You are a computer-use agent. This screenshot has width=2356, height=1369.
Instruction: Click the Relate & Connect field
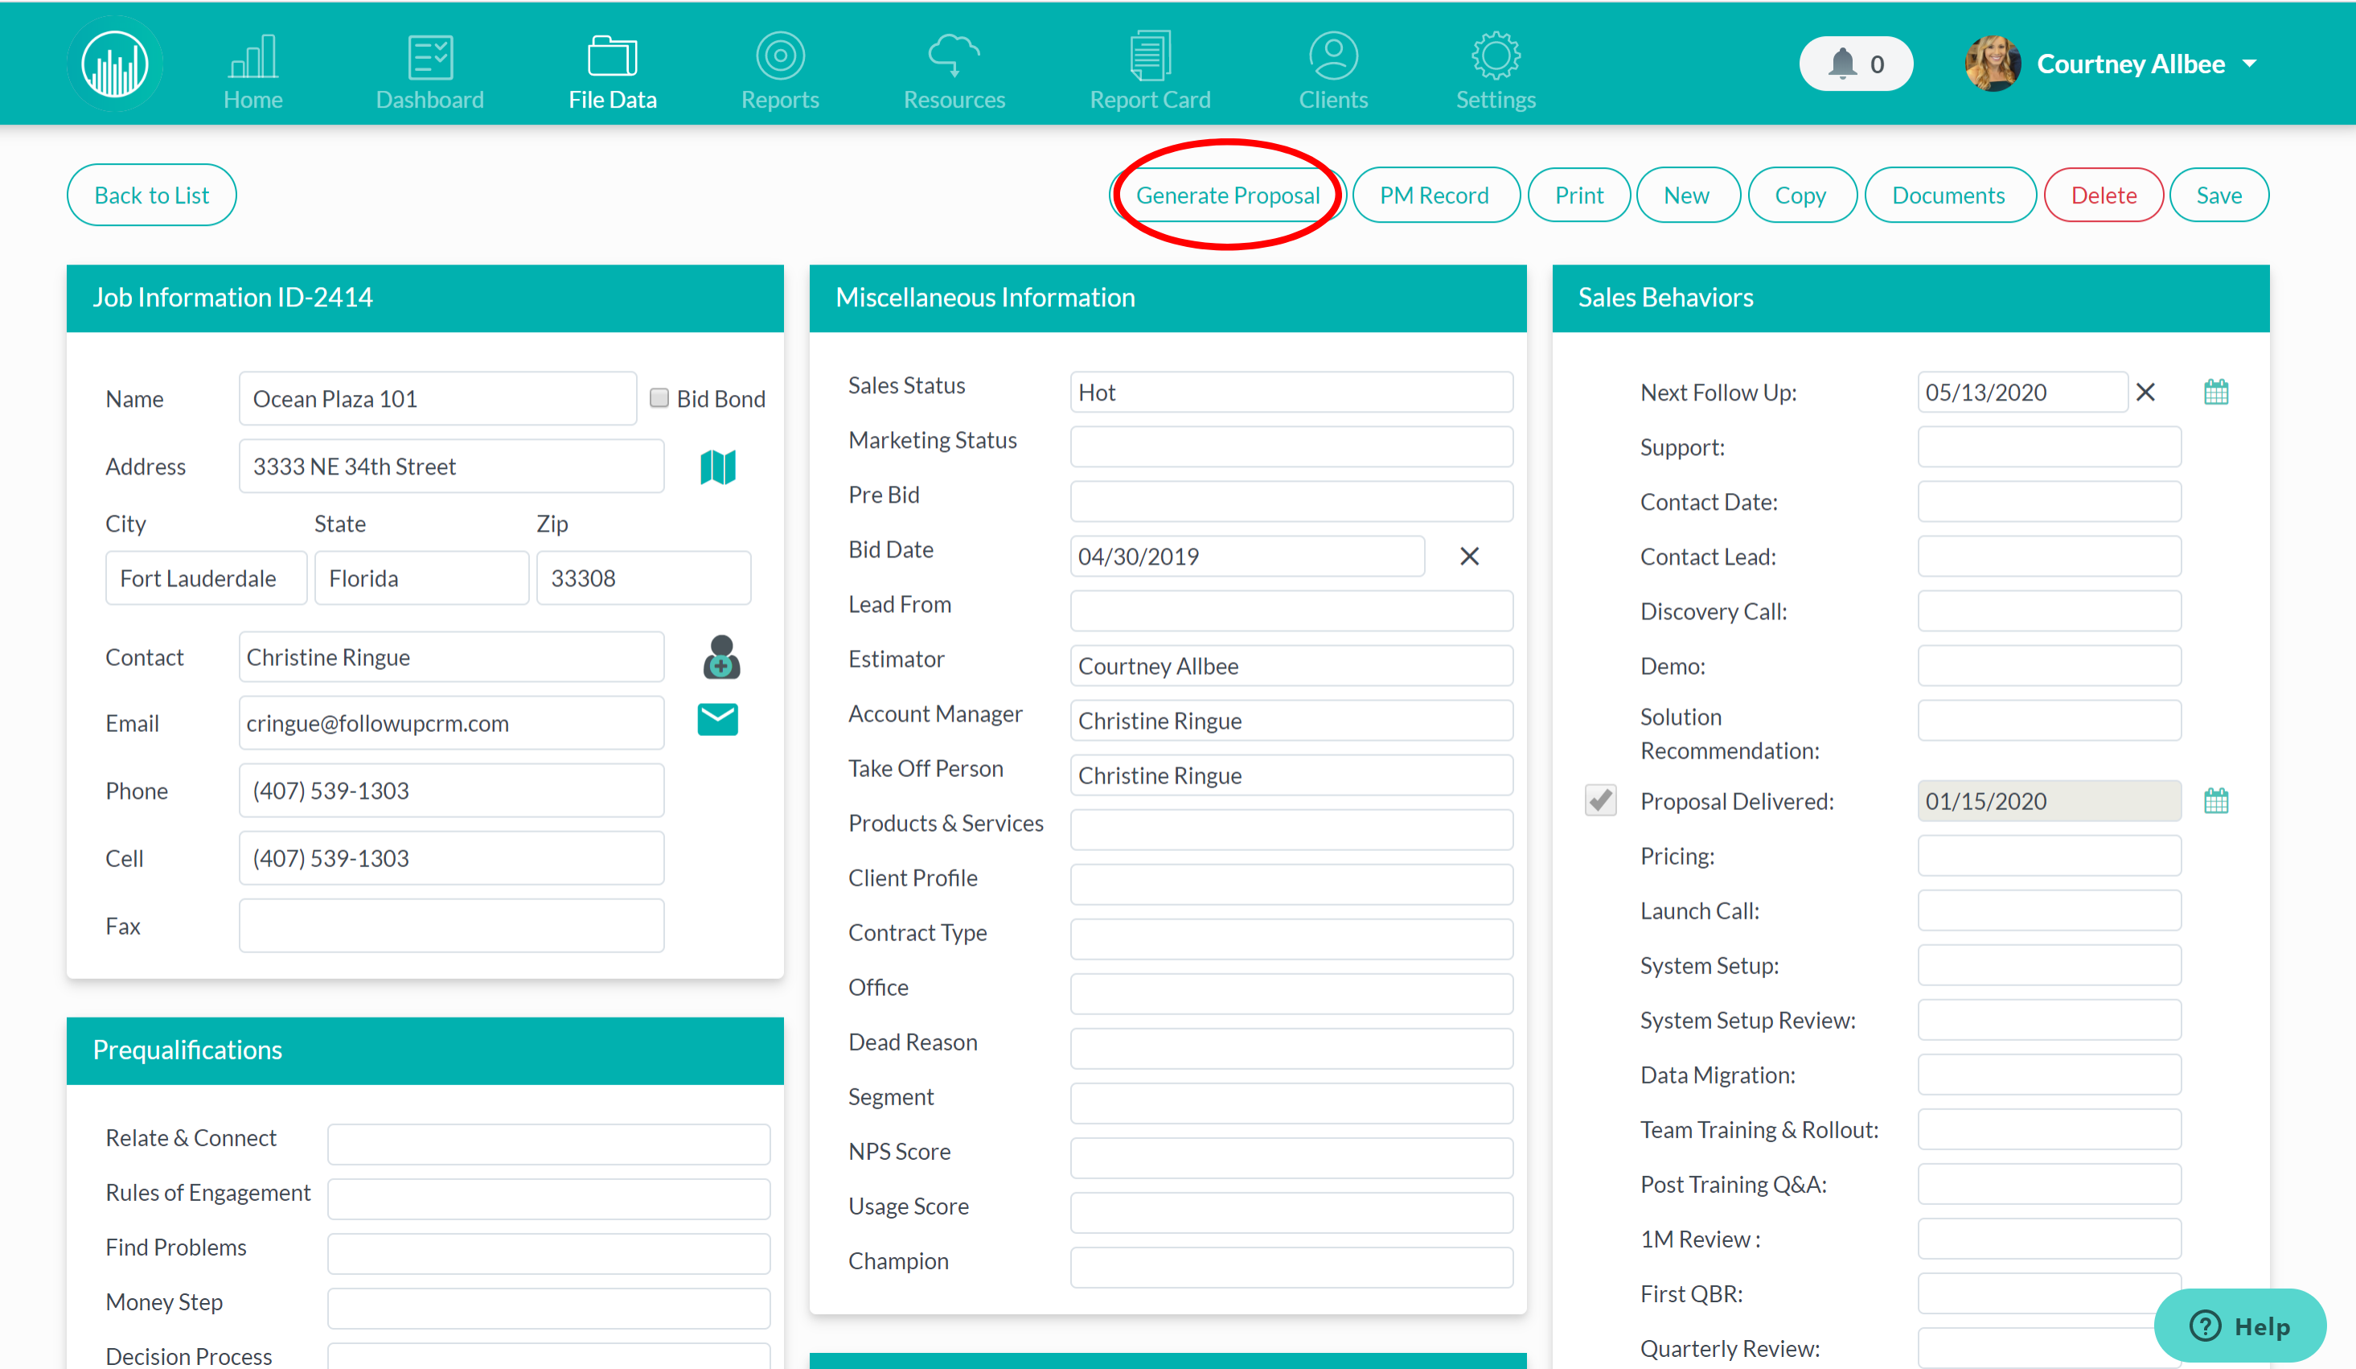tap(549, 1145)
